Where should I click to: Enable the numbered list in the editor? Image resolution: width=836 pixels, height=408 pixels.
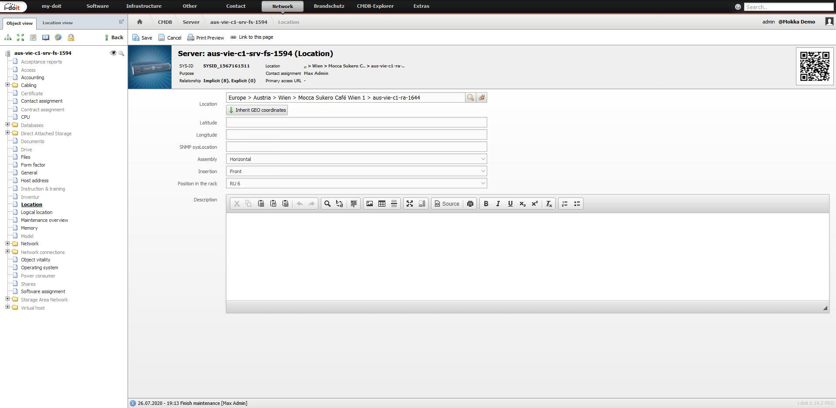pos(565,204)
